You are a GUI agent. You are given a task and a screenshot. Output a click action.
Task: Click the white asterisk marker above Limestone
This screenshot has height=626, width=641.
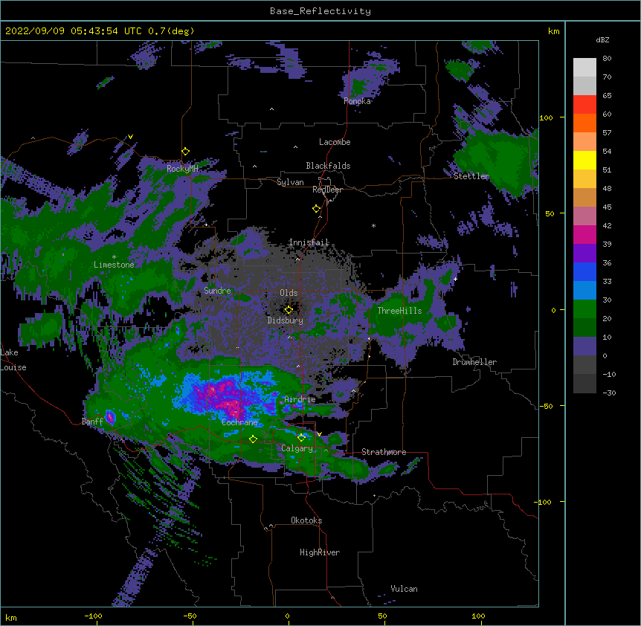pyautogui.click(x=114, y=257)
